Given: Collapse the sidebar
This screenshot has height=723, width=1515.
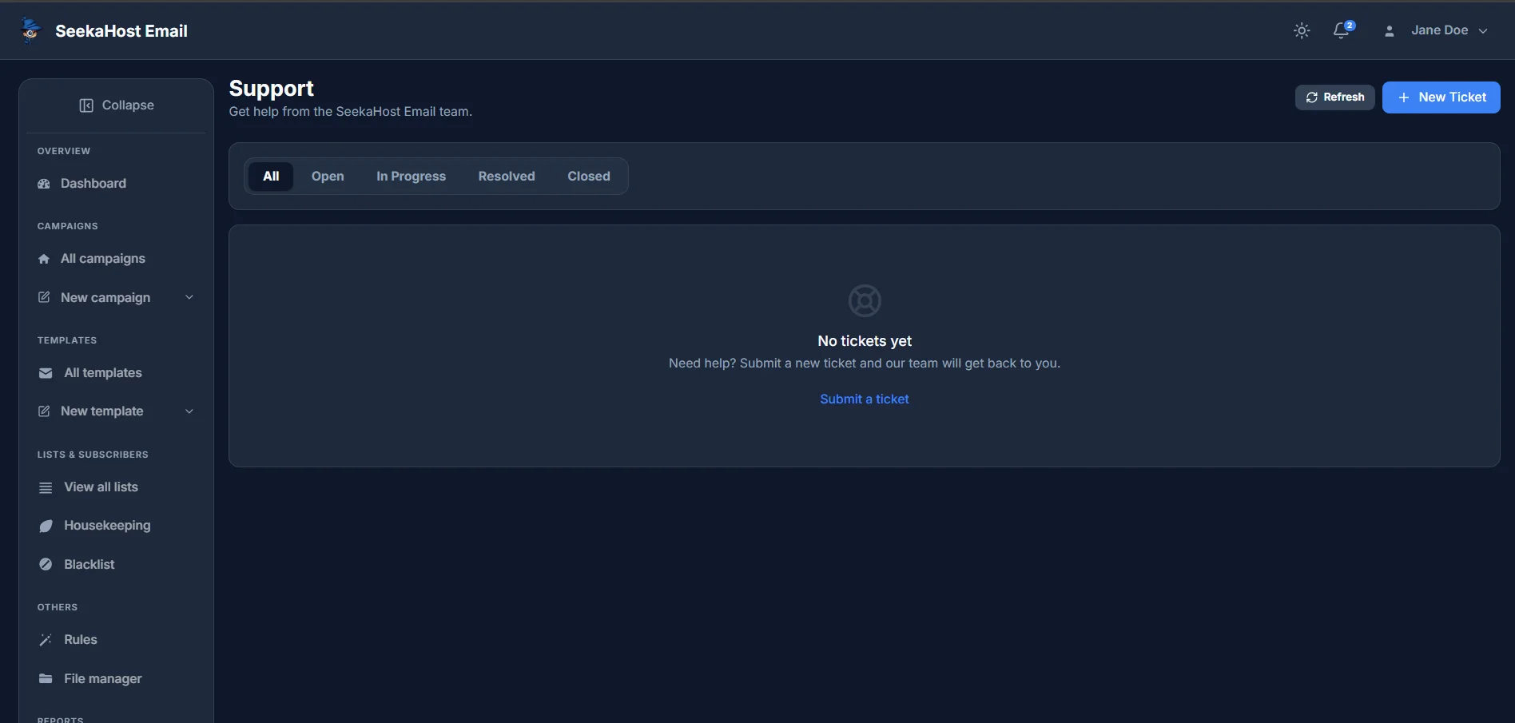Looking at the screenshot, I should pyautogui.click(x=116, y=105).
